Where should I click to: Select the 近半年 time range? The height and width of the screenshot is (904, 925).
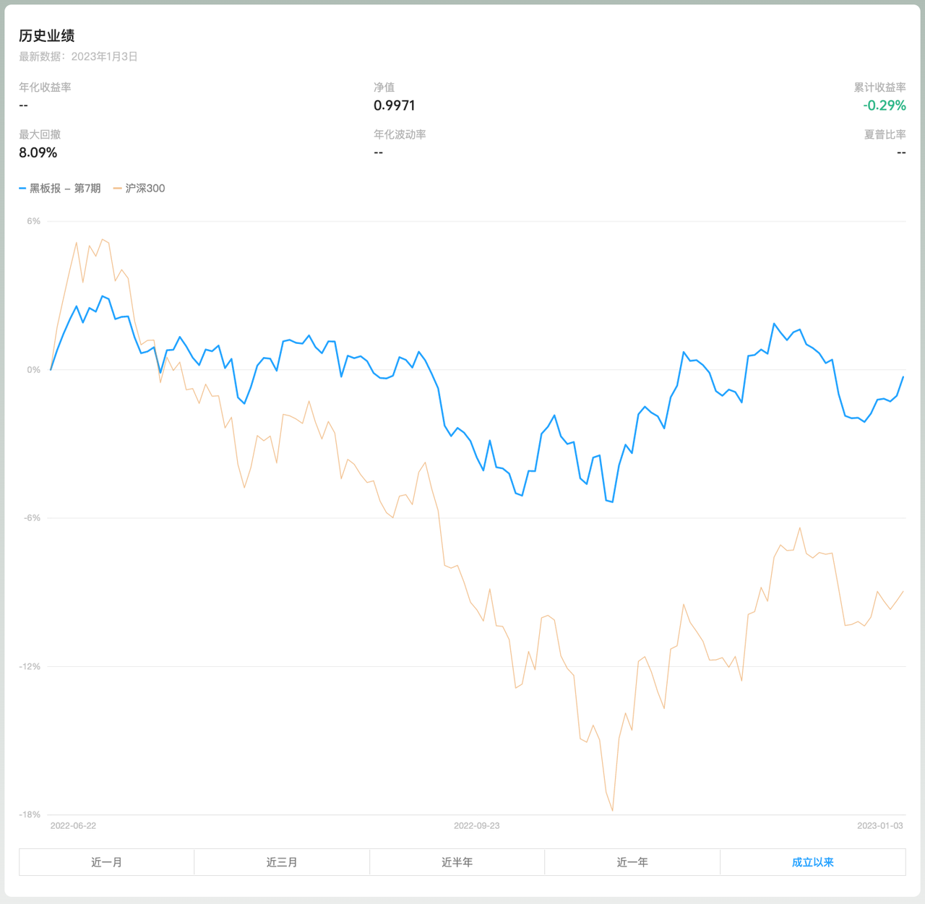pos(457,862)
